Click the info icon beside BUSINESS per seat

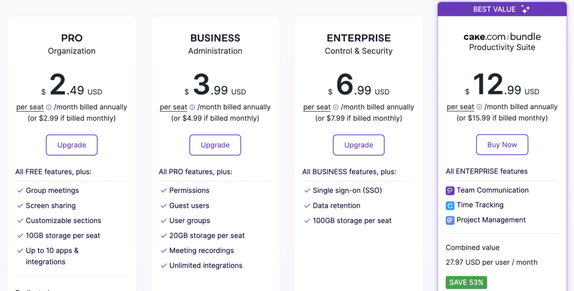click(192, 108)
